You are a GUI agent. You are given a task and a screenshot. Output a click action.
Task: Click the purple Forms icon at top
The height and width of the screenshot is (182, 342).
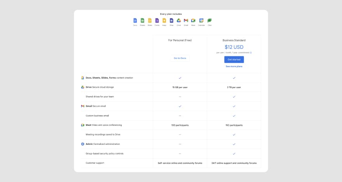point(157,21)
